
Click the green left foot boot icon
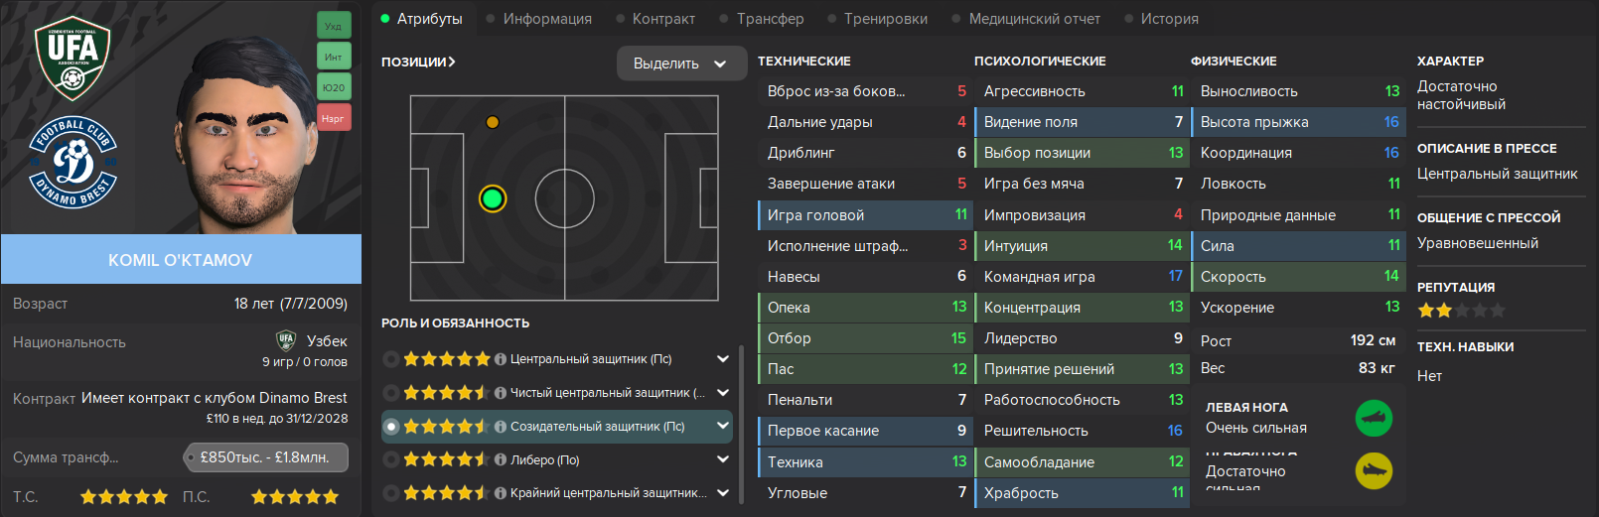[x=1374, y=418]
